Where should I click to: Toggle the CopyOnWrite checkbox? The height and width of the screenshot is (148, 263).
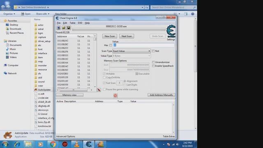pos(104,78)
